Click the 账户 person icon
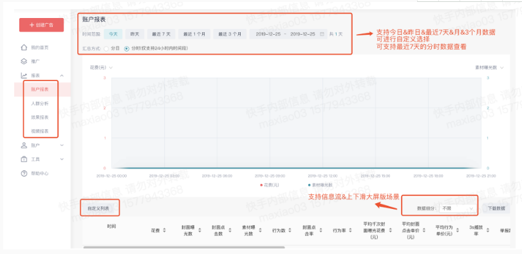The height and width of the screenshot is (254, 522). point(24,145)
